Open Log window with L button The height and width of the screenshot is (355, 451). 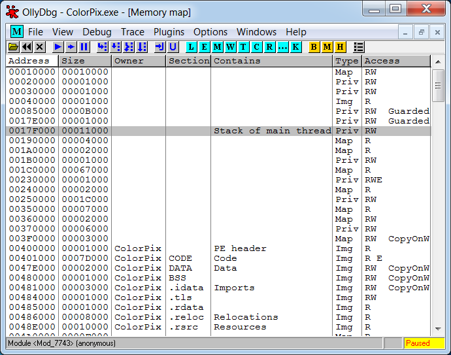192,47
